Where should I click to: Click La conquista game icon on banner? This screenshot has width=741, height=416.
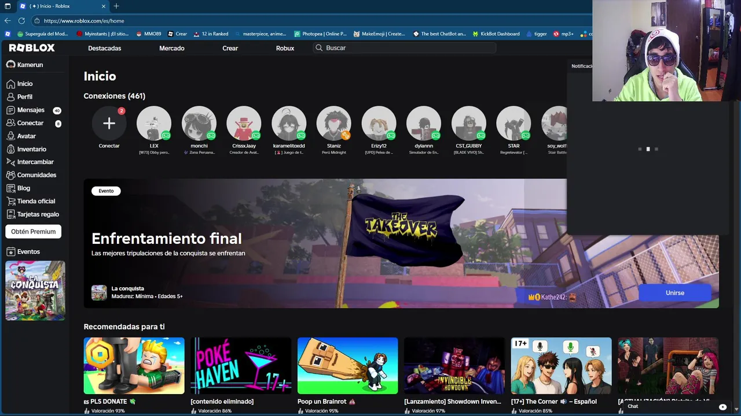point(99,292)
